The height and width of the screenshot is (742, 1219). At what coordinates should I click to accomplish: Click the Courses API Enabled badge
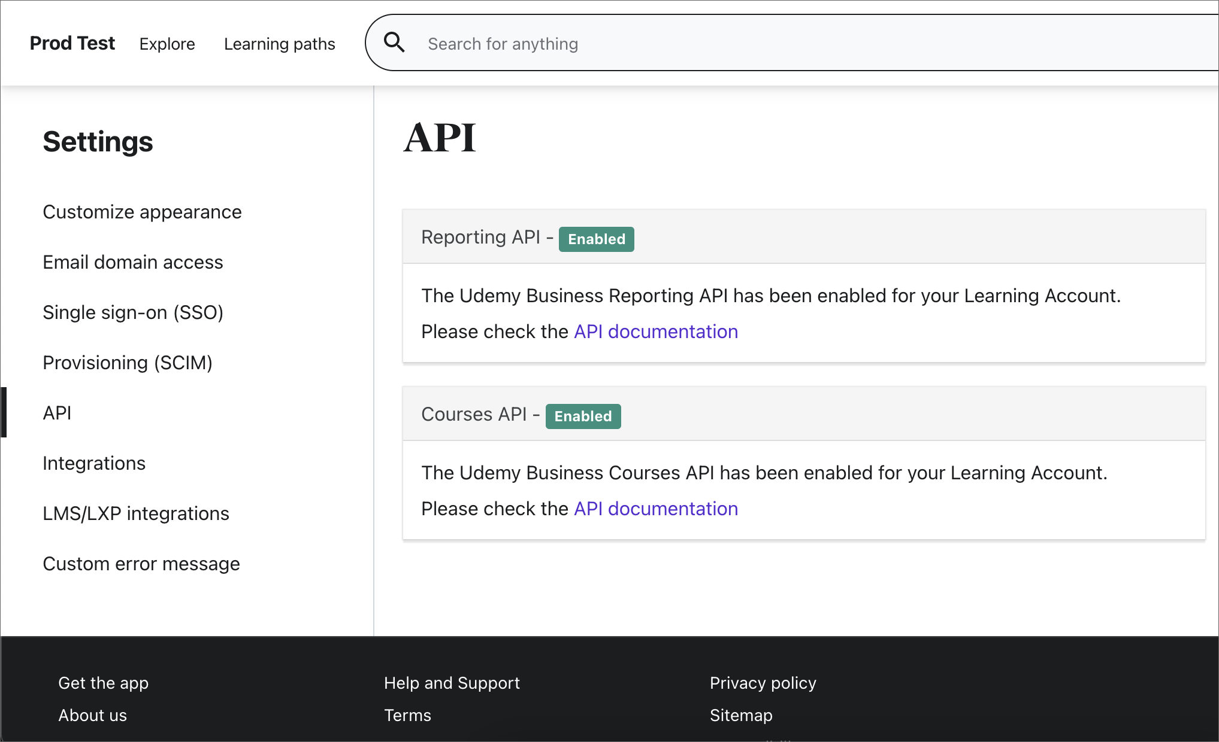click(582, 415)
